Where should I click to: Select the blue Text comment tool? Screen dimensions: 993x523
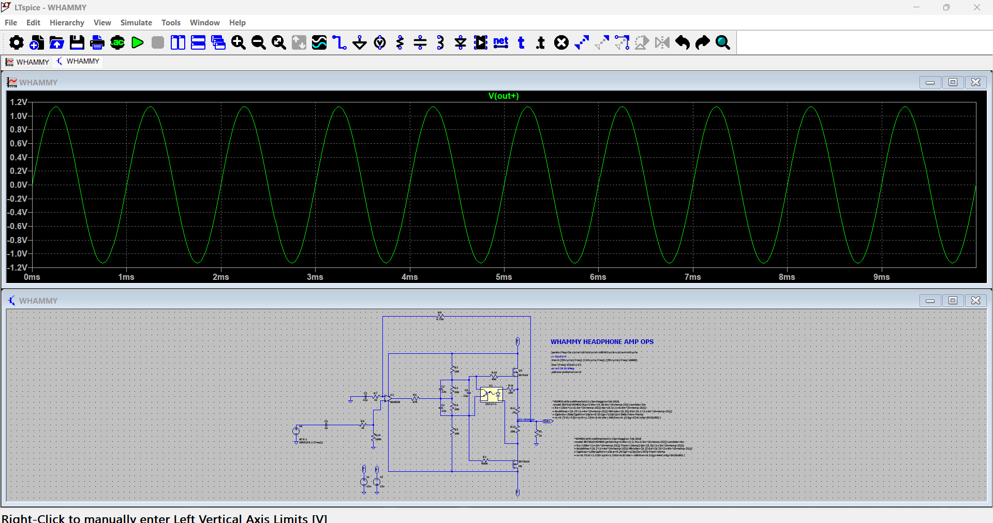tap(521, 42)
